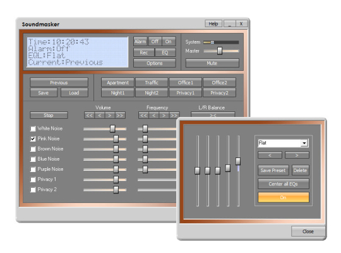Enable the Brown Noise checkbox
Image resolution: width=341 pixels, height=253 pixels.
33,149
